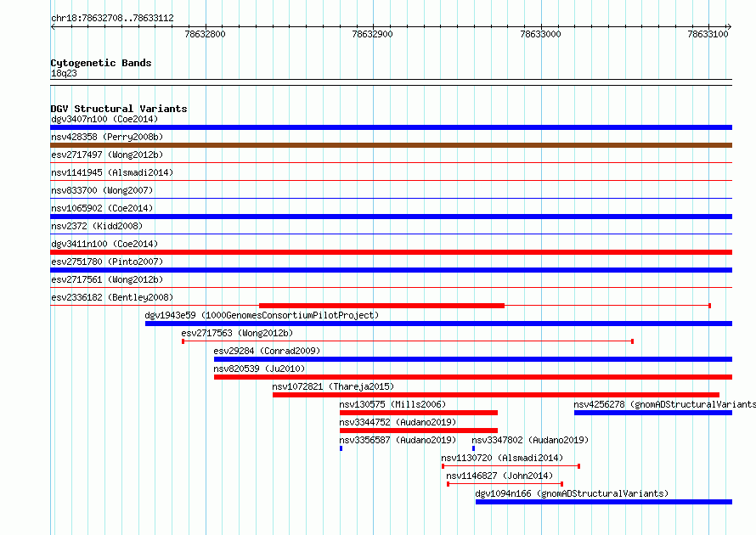Open nsv2372 (Kidd2008) variant label
This screenshot has width=756, height=535.
(97, 226)
